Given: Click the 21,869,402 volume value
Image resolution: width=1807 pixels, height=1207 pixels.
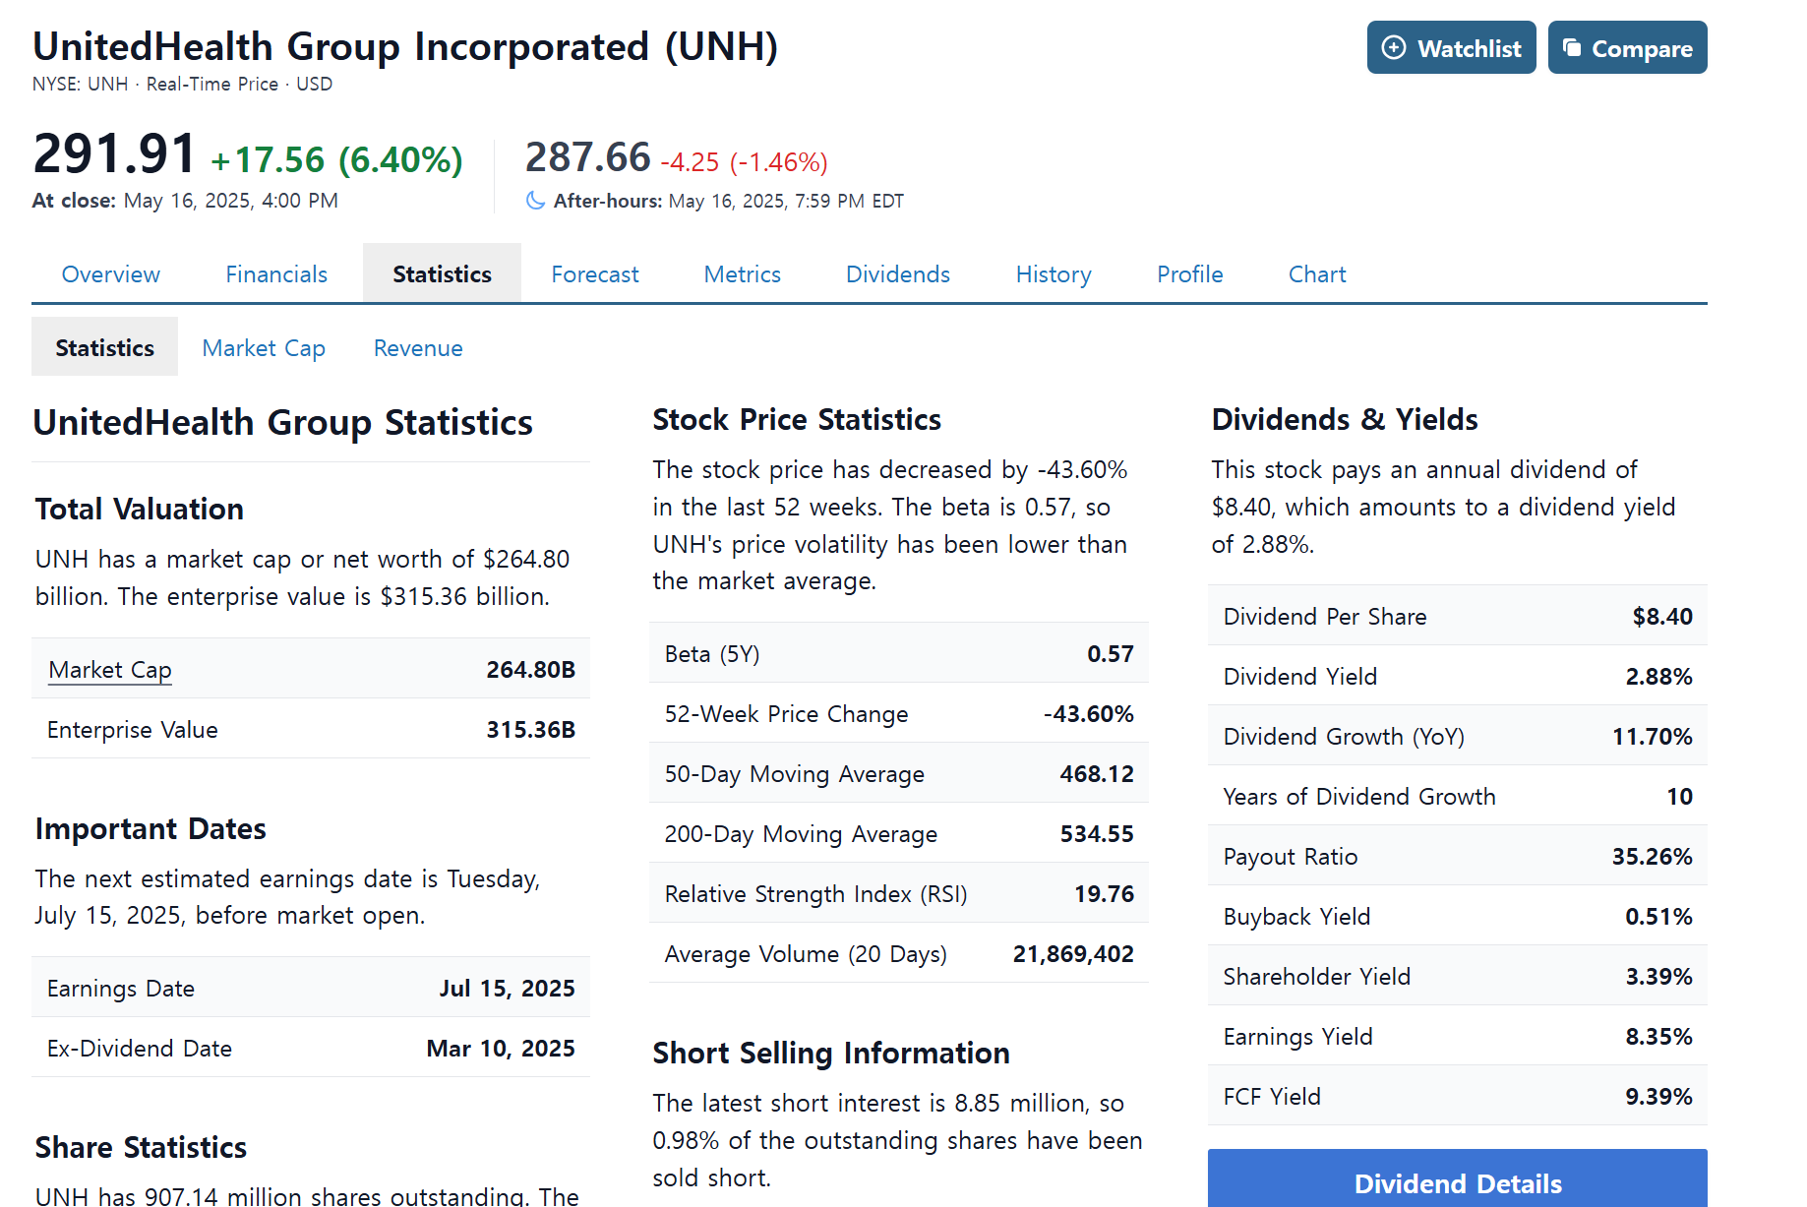Looking at the screenshot, I should (1073, 954).
